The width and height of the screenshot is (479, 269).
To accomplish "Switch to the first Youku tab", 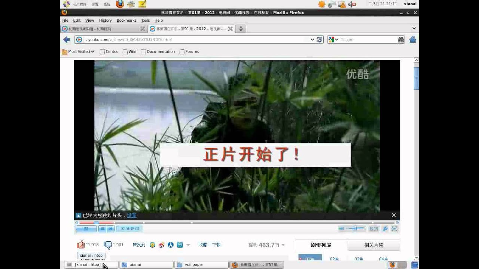I will tap(103, 29).
